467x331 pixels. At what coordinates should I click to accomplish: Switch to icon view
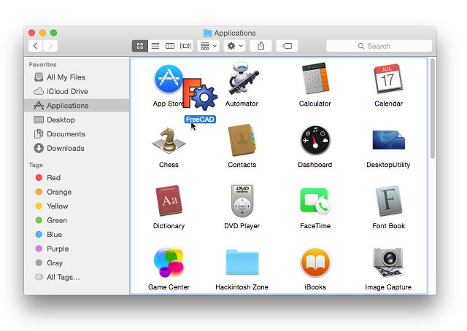click(x=140, y=46)
